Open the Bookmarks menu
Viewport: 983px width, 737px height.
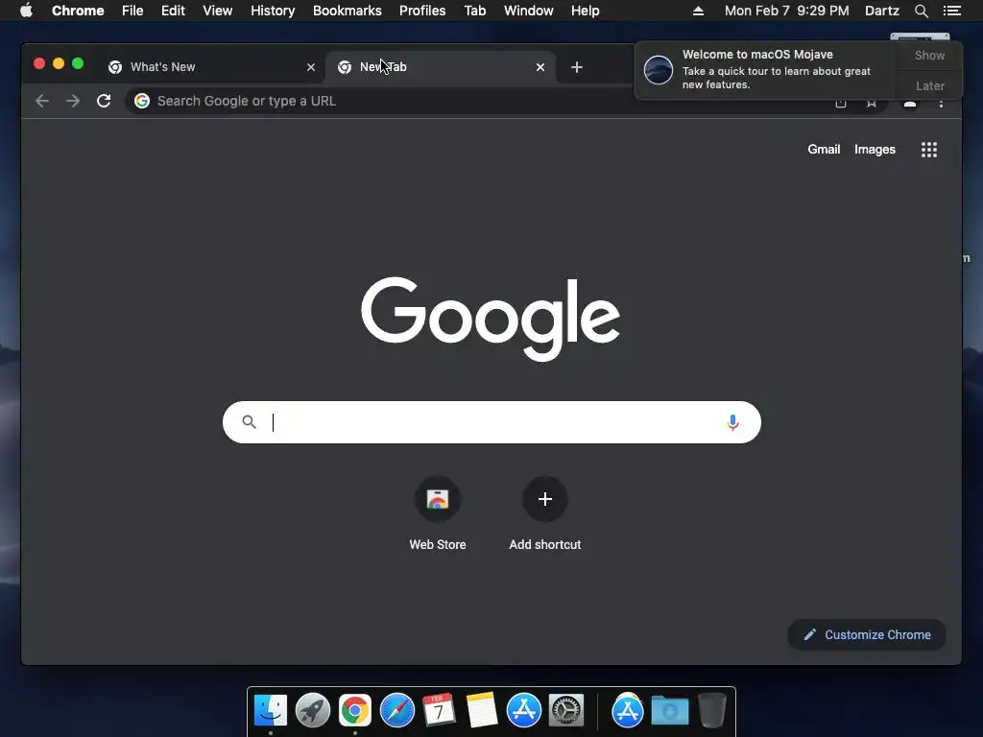click(348, 11)
